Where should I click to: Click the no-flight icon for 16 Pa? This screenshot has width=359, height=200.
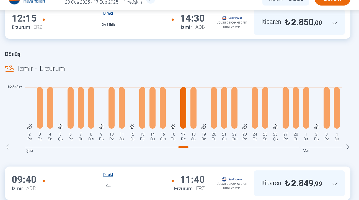click(x=173, y=126)
